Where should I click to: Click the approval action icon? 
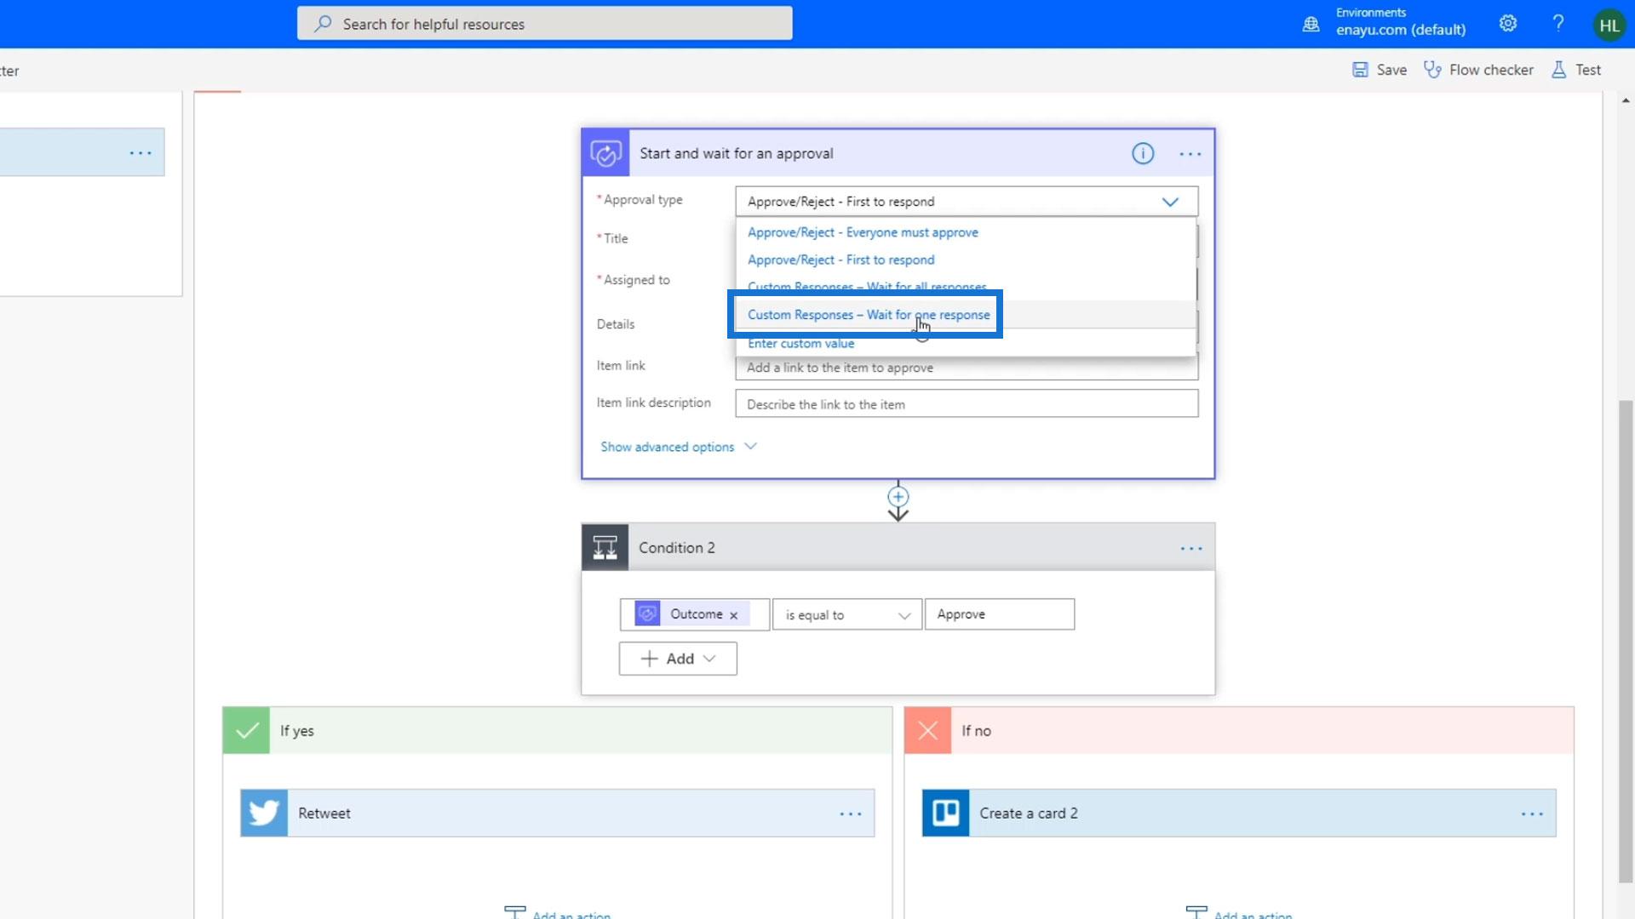click(x=605, y=154)
